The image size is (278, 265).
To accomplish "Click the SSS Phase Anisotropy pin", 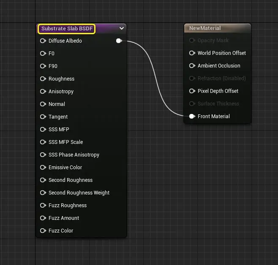I will point(43,155).
